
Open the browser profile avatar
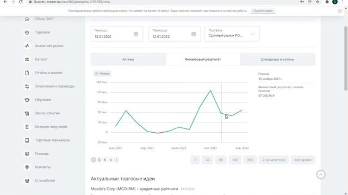335,2
